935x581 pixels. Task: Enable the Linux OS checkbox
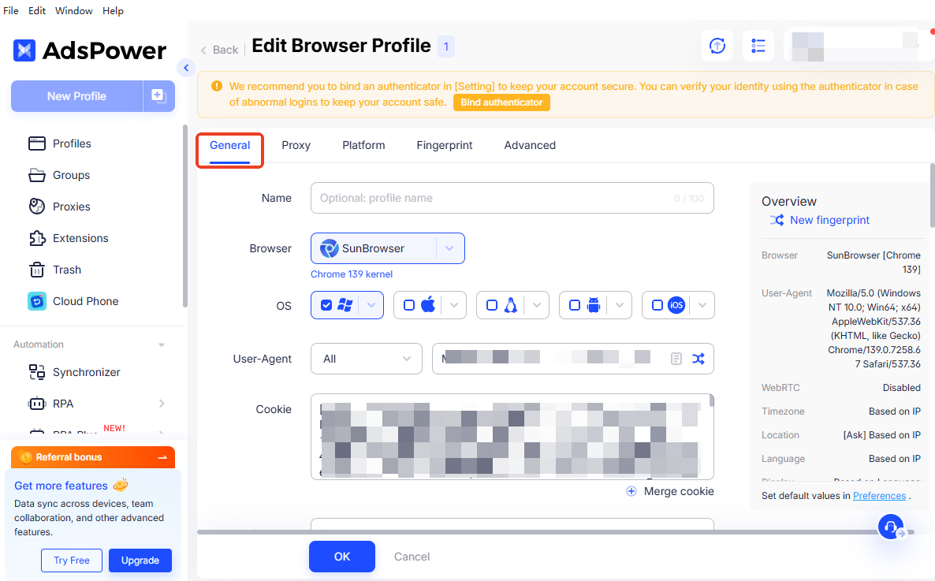click(x=492, y=305)
